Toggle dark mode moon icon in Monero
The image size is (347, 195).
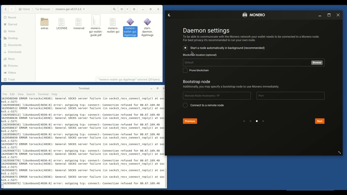[169, 15]
